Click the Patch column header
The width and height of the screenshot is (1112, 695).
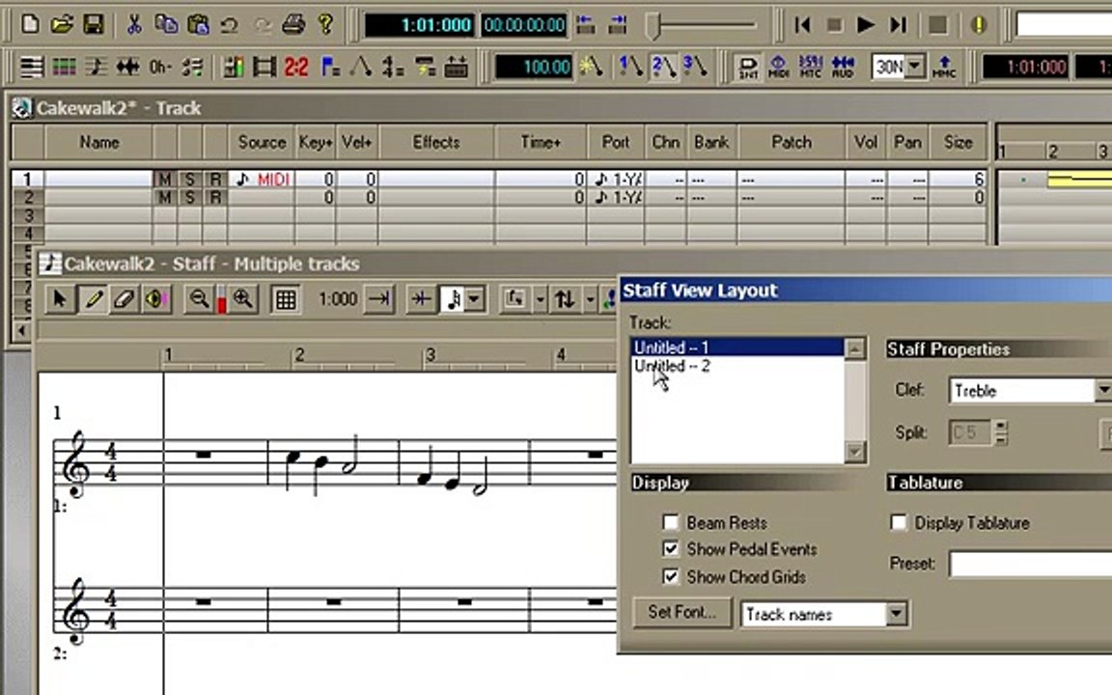click(x=792, y=143)
